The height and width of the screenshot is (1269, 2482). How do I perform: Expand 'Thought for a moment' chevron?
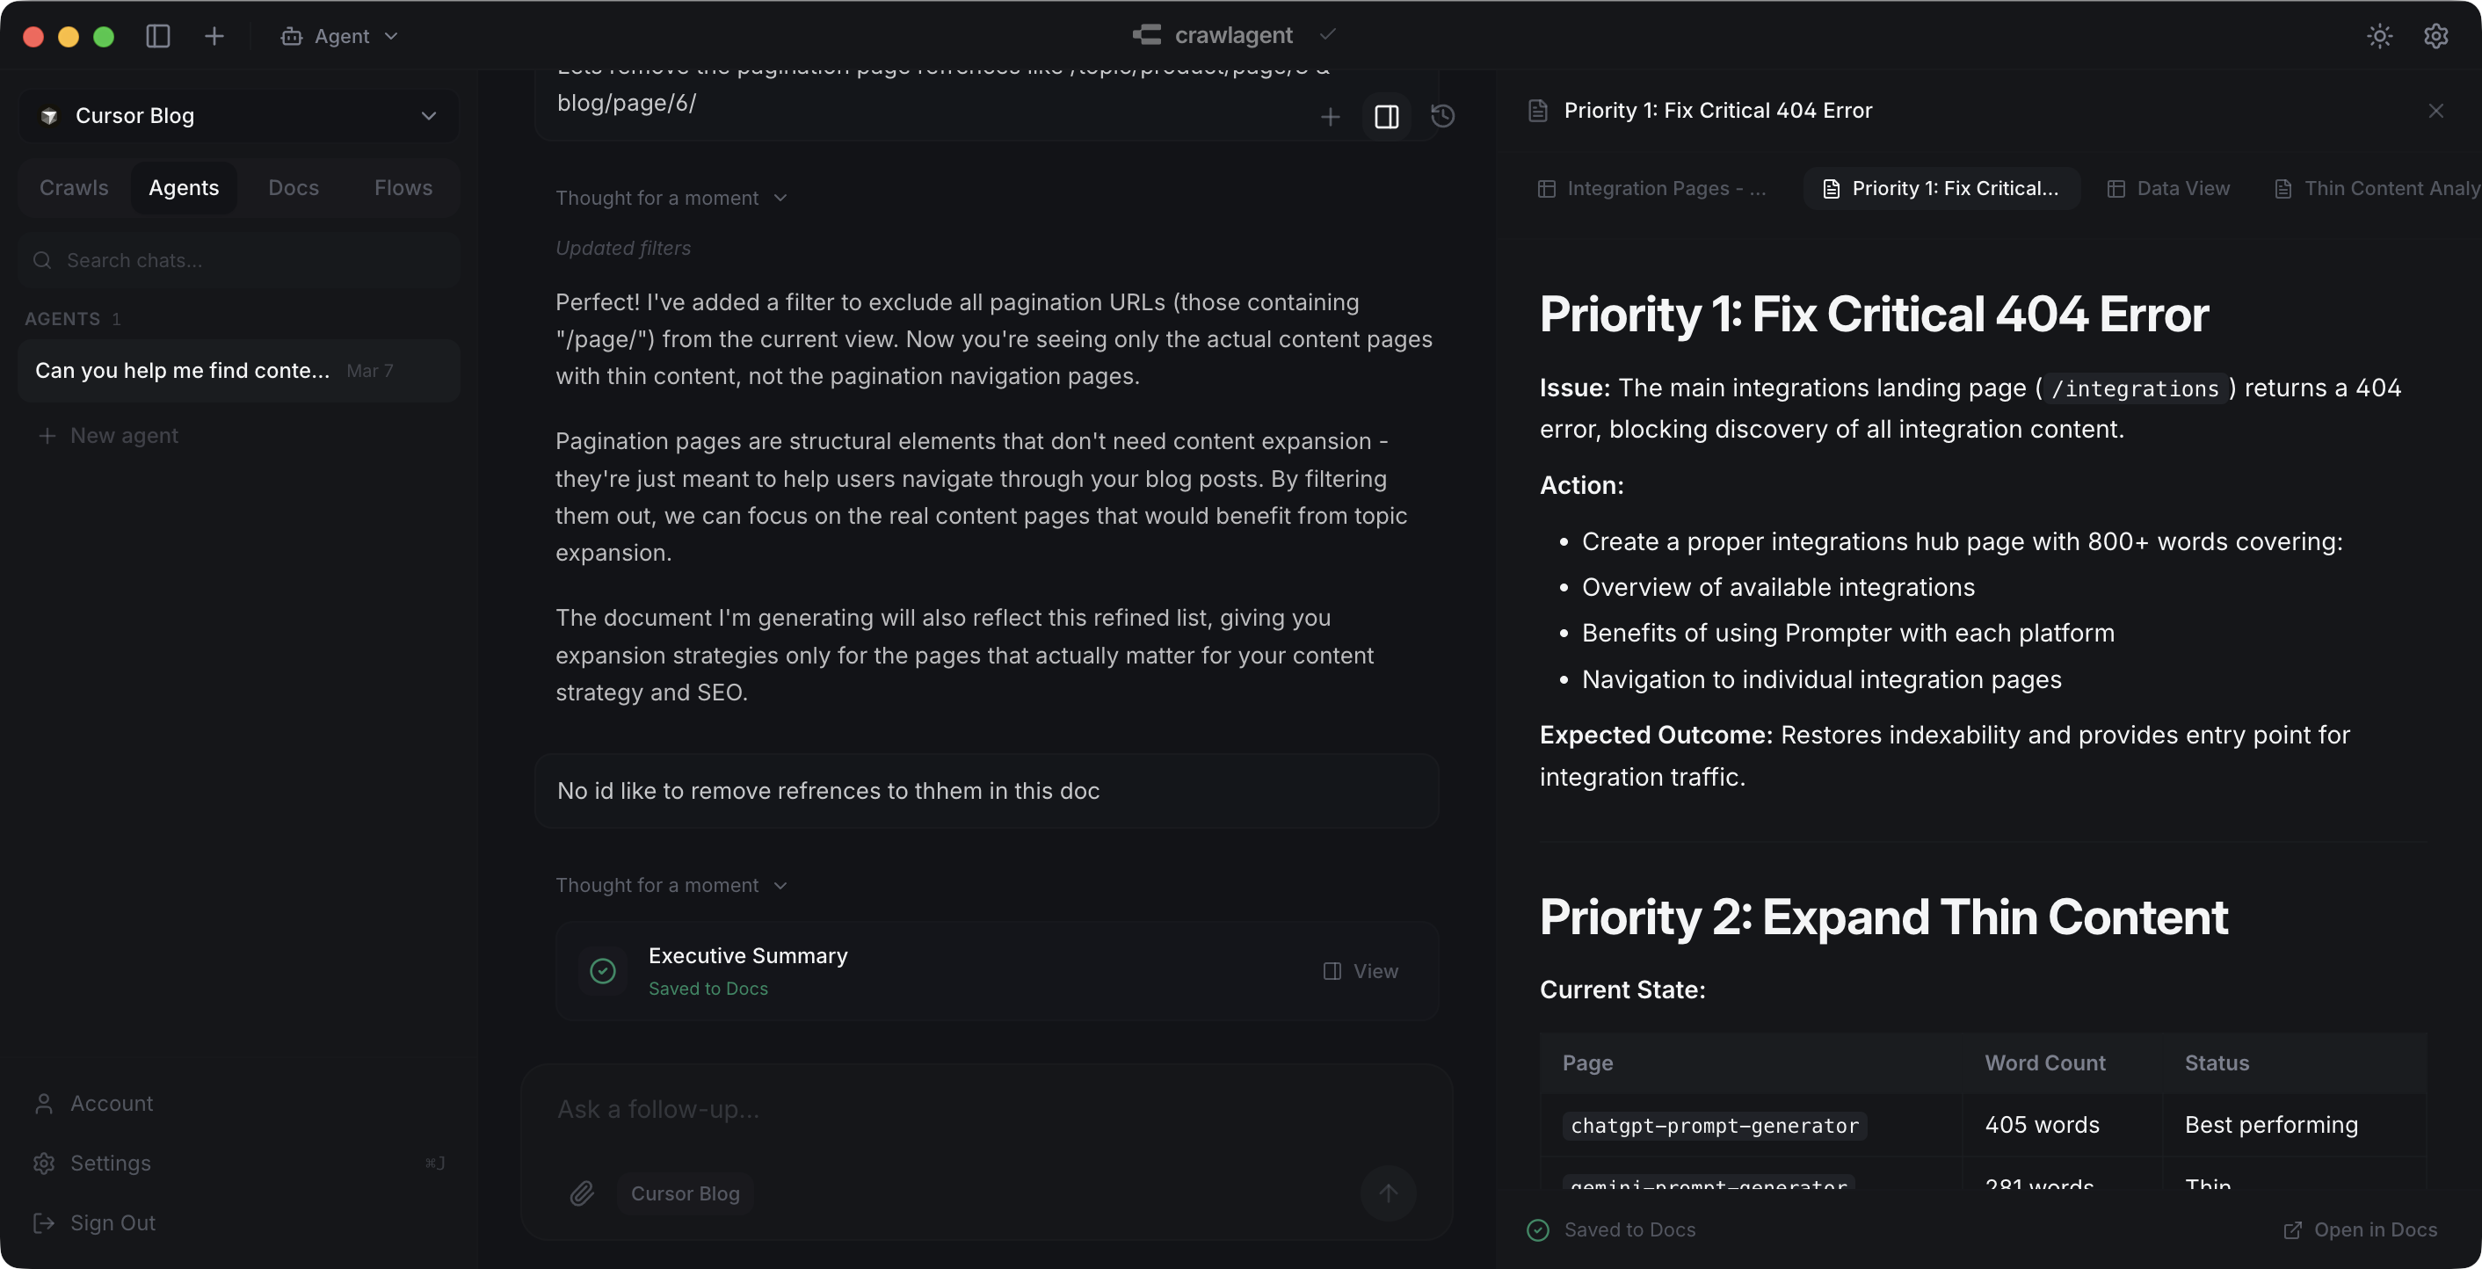tap(780, 198)
